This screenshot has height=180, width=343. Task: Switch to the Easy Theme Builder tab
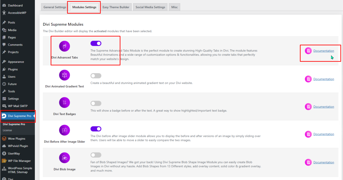point(116,7)
